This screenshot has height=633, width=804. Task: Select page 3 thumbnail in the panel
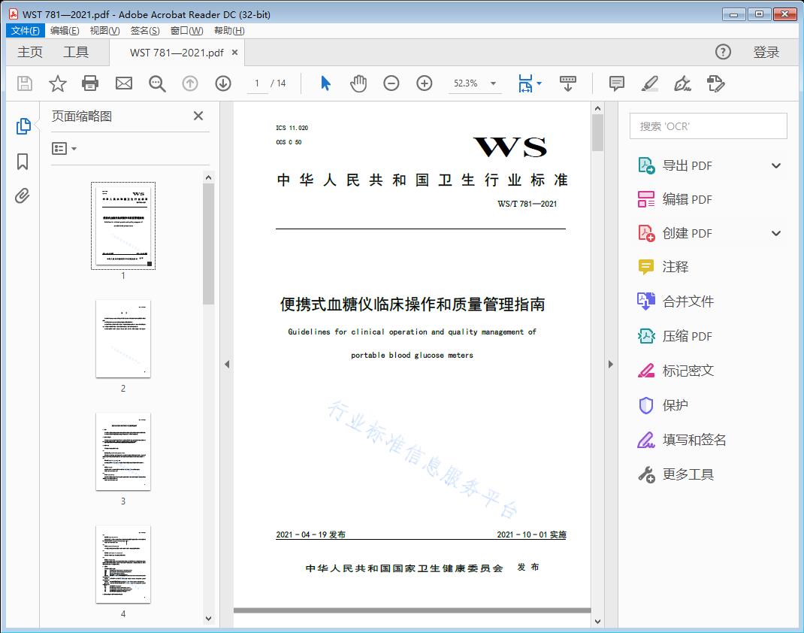pos(122,451)
